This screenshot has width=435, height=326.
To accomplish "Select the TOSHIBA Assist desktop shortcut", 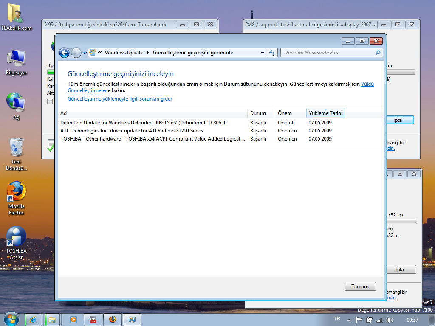I will (x=17, y=243).
